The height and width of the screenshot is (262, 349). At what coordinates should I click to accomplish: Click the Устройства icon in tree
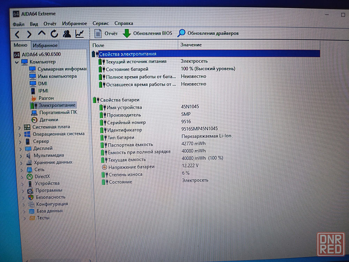[x=30, y=184]
